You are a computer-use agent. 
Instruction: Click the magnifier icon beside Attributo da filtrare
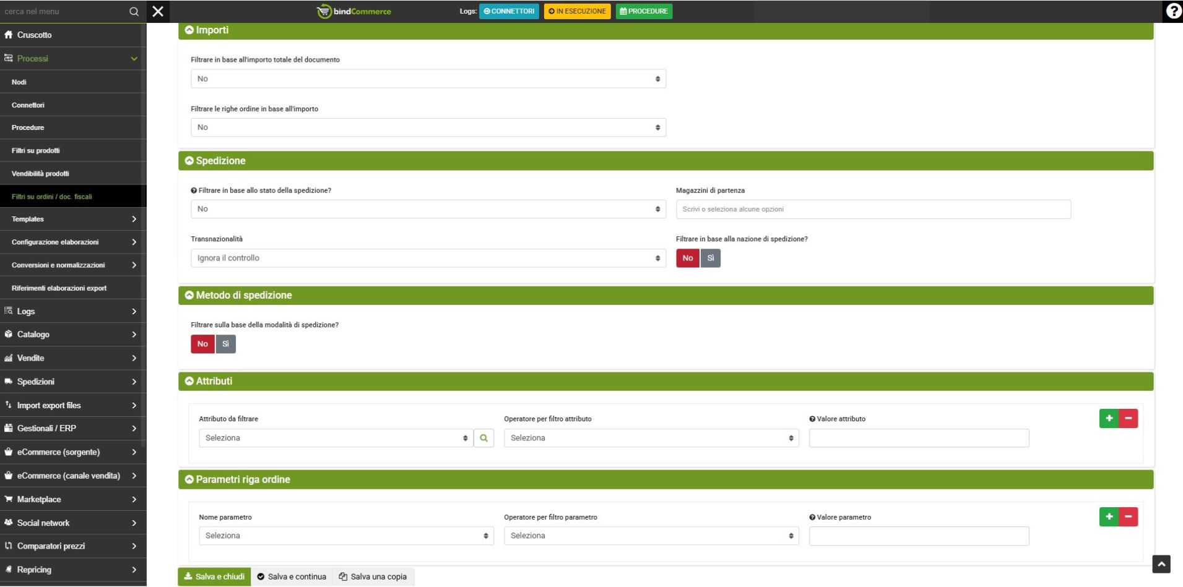tap(483, 438)
